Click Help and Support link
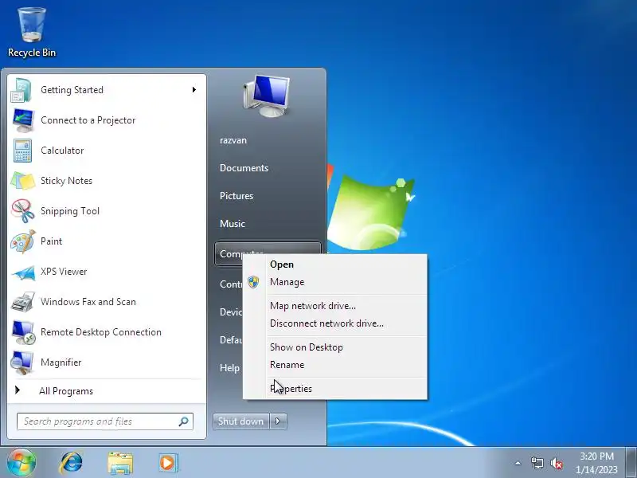 229,368
